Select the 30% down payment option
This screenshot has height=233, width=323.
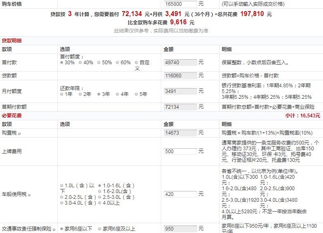click(x=61, y=63)
